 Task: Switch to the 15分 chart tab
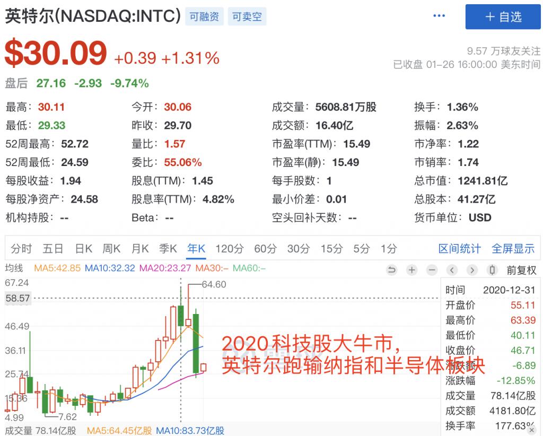coord(331,249)
